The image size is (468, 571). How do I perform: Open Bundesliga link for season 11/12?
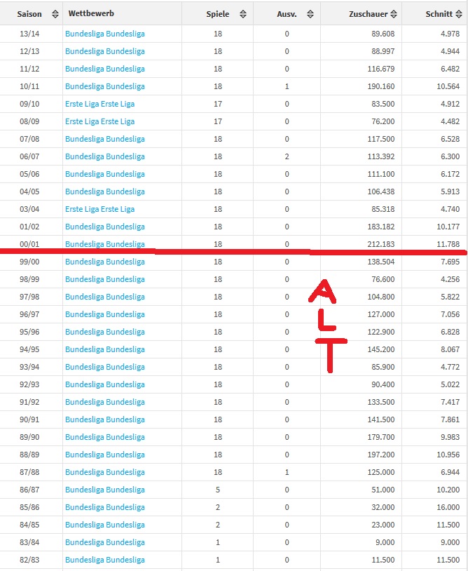(104, 69)
